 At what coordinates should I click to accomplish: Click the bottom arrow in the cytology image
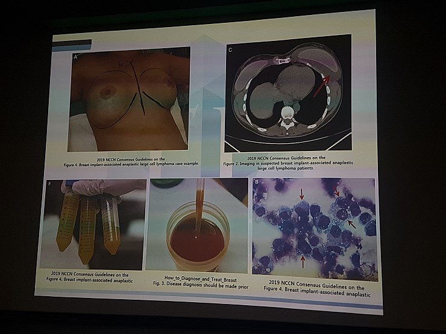pos(303,260)
